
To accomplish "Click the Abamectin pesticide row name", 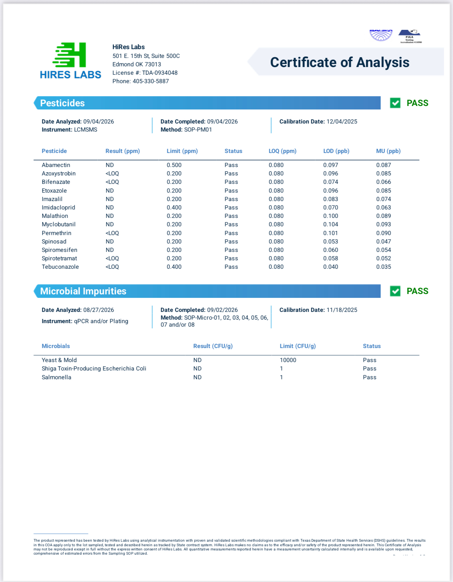I will click(x=56, y=165).
